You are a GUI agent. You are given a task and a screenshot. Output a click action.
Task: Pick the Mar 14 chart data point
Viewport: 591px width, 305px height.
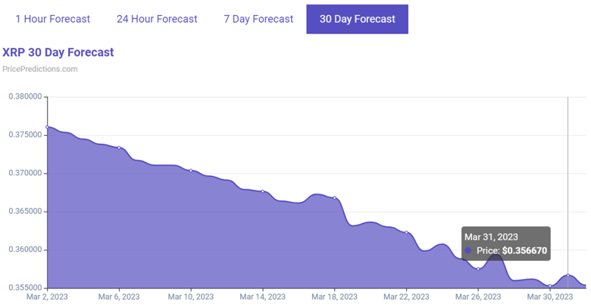[263, 191]
